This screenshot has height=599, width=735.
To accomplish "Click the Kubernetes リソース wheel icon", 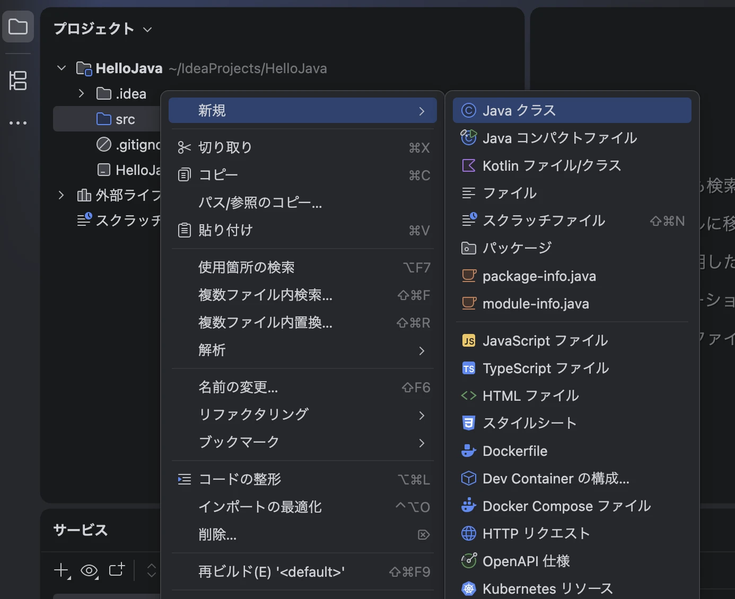I will (469, 588).
